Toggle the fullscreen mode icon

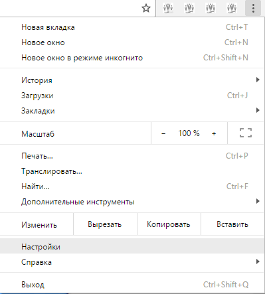point(246,133)
